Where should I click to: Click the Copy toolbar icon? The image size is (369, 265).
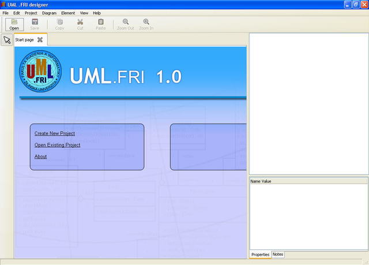point(59,22)
